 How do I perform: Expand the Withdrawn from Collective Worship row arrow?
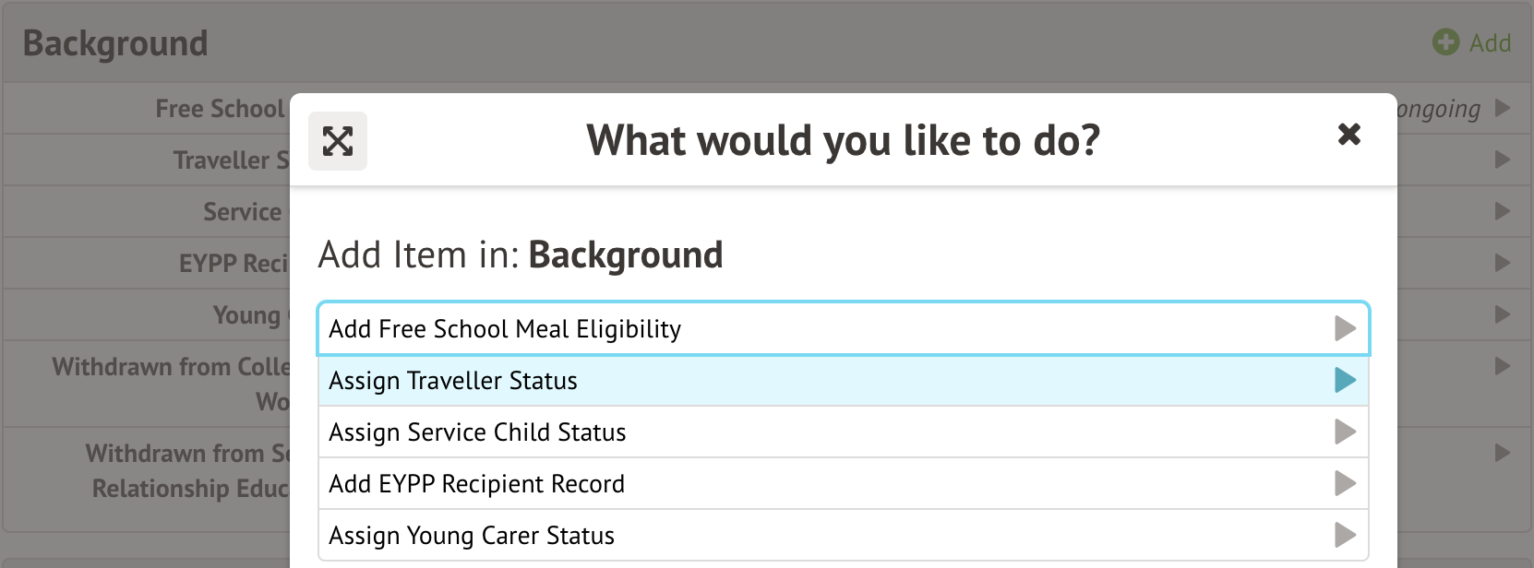click(1503, 367)
